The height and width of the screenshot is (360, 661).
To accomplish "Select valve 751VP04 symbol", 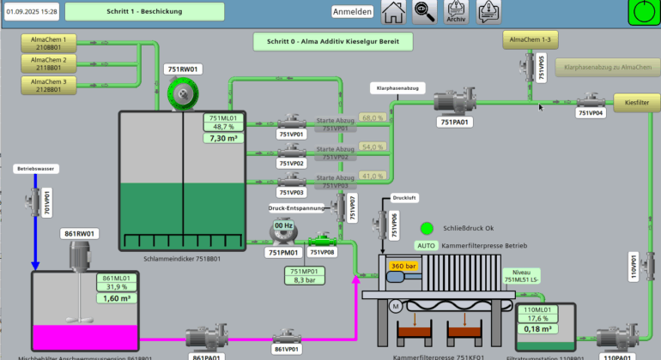I will pos(591,100).
